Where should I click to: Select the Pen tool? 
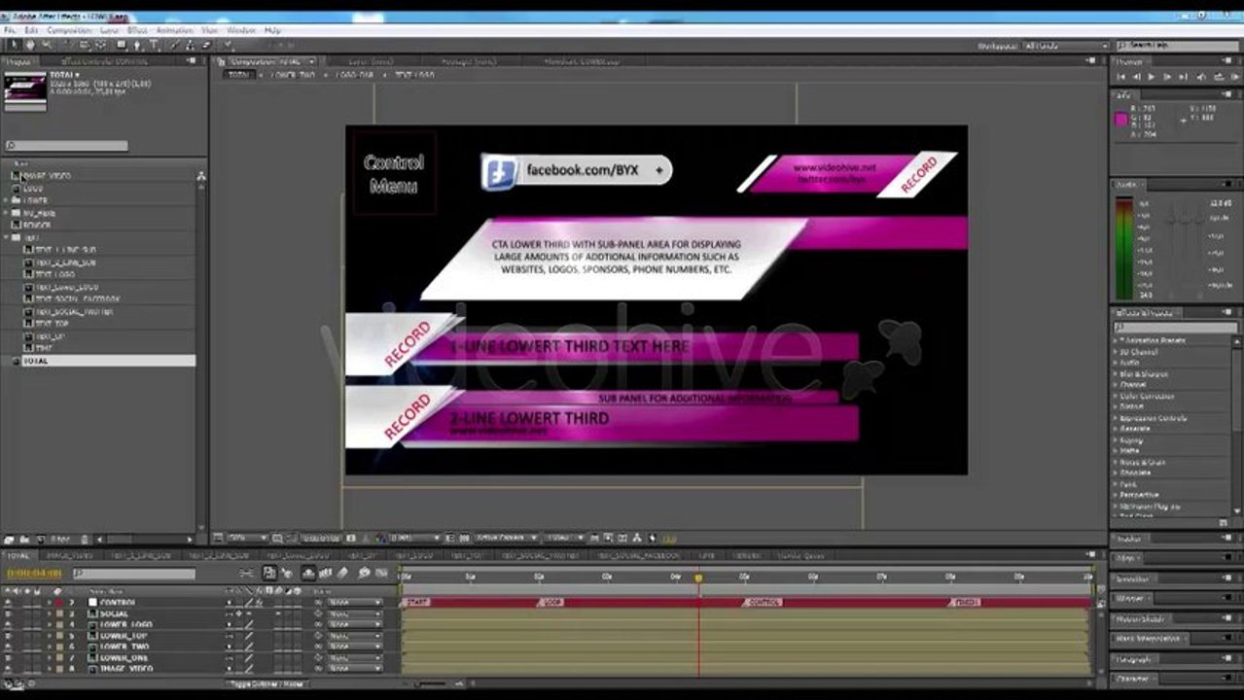137,45
